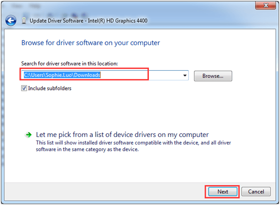Cancel the driver update wizard
Image resolution: width=280 pixels, height=205 pixels.
(256, 192)
